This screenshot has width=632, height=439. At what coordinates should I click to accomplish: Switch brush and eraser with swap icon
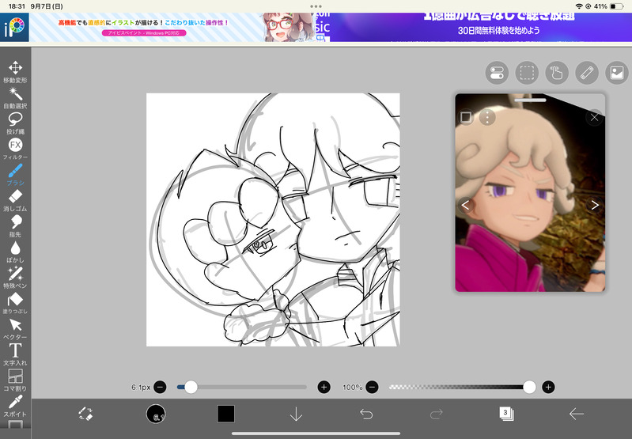[x=85, y=414]
